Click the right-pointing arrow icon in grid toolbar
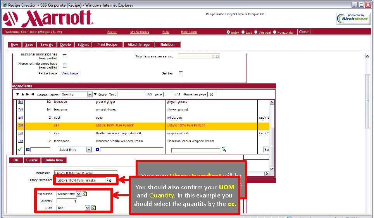The width and height of the screenshot is (374, 218). pyautogui.click(x=28, y=94)
